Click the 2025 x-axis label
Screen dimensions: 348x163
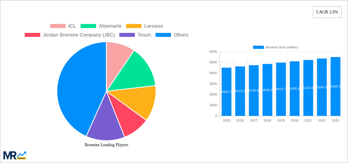point(227,120)
